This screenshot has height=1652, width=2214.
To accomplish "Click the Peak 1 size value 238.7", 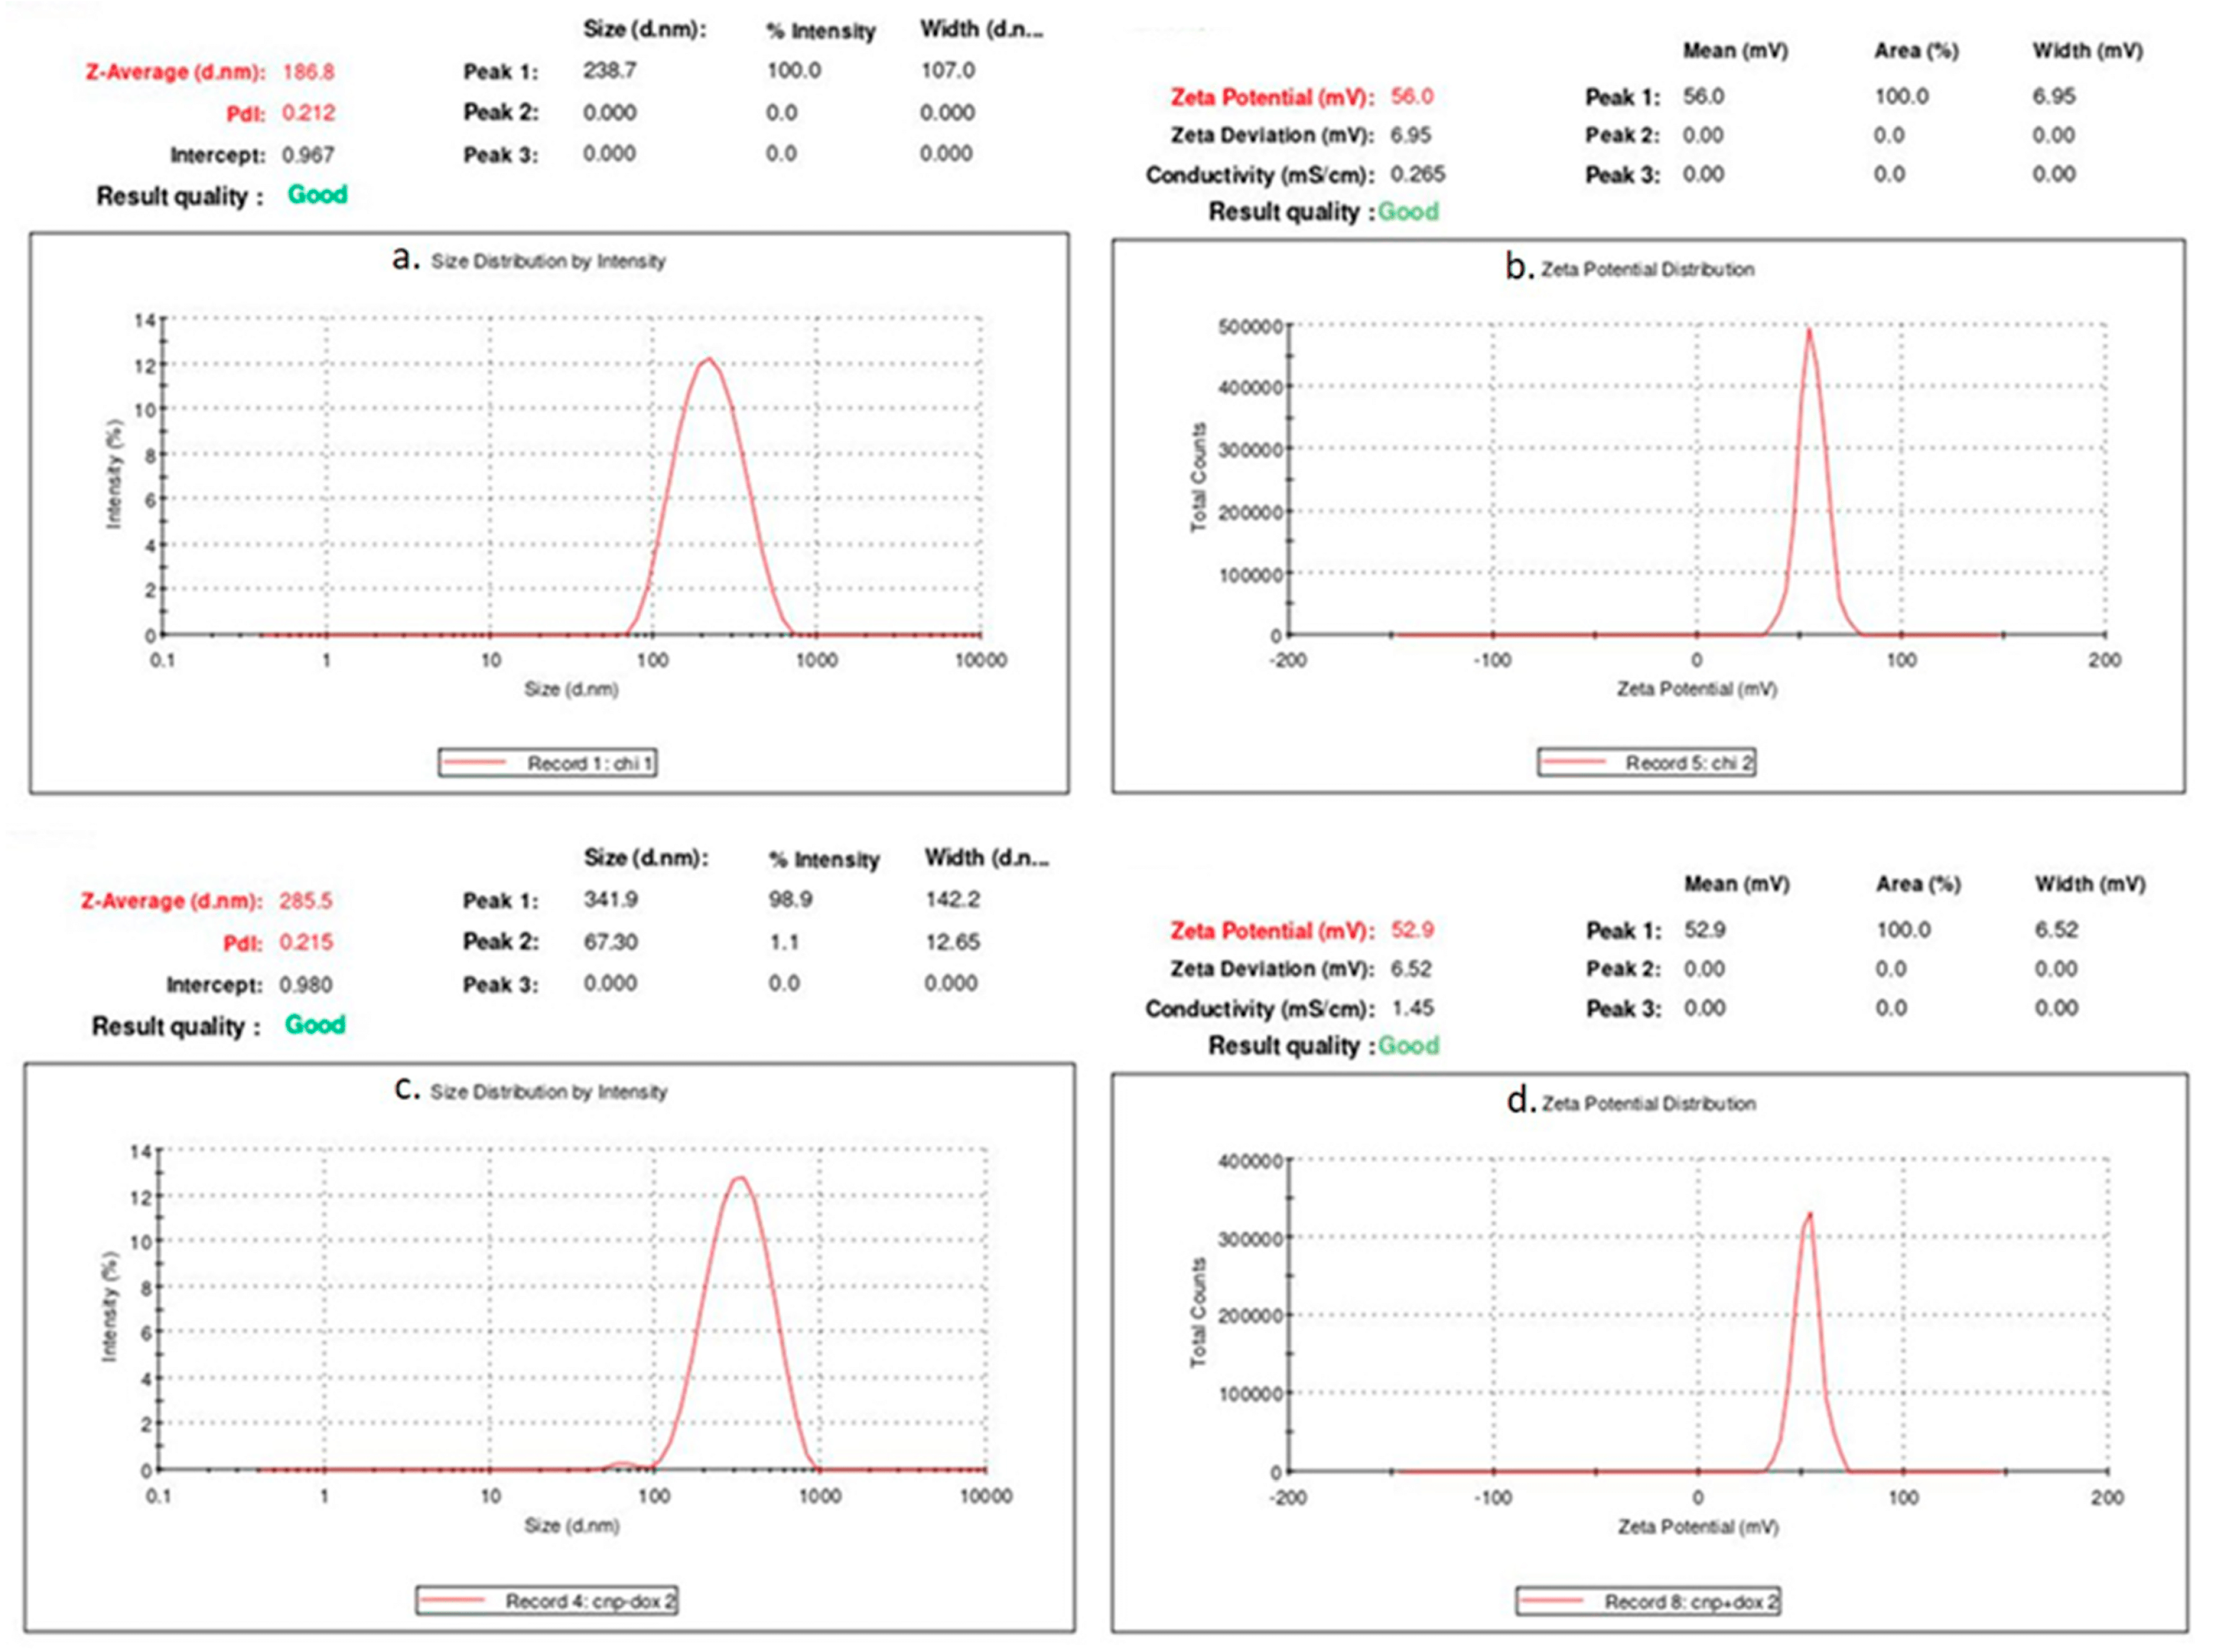I will pos(609,71).
